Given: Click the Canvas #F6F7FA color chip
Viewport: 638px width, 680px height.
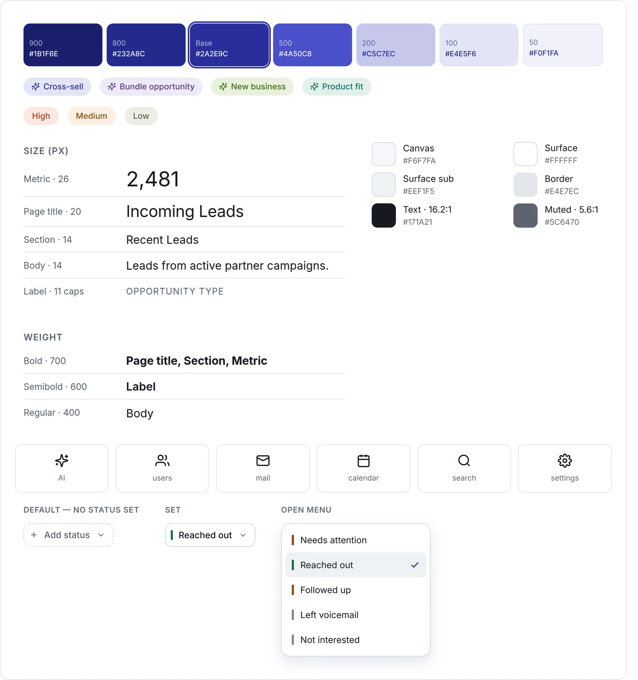Looking at the screenshot, I should pos(384,154).
